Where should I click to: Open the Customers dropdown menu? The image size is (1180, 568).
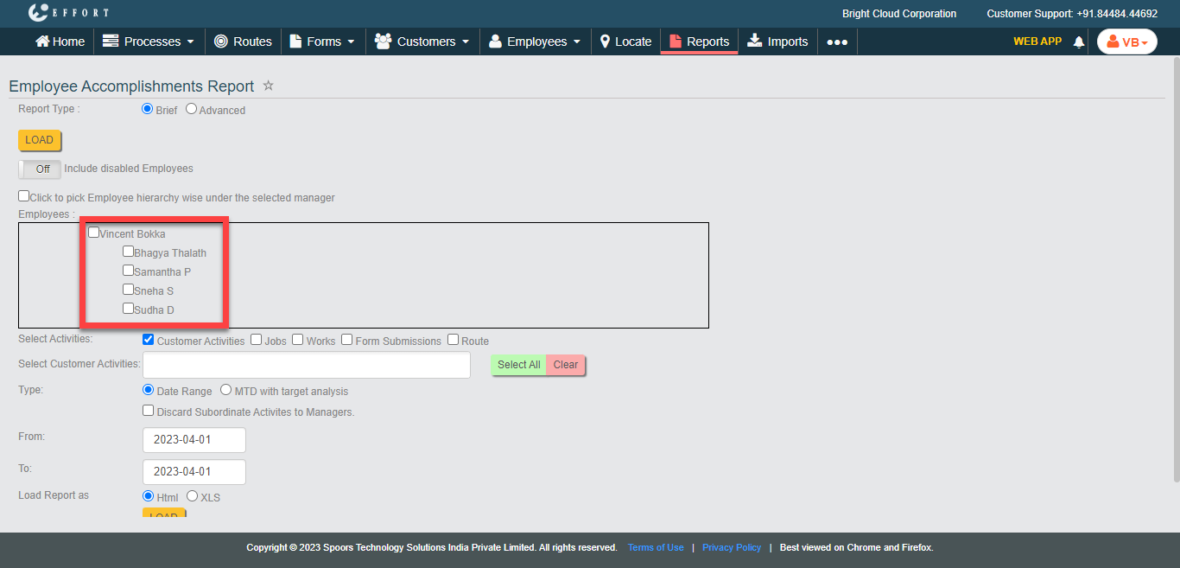[423, 41]
